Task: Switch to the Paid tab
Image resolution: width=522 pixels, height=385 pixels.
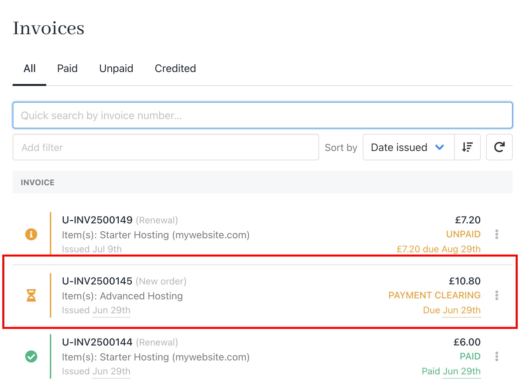Action: pyautogui.click(x=67, y=68)
